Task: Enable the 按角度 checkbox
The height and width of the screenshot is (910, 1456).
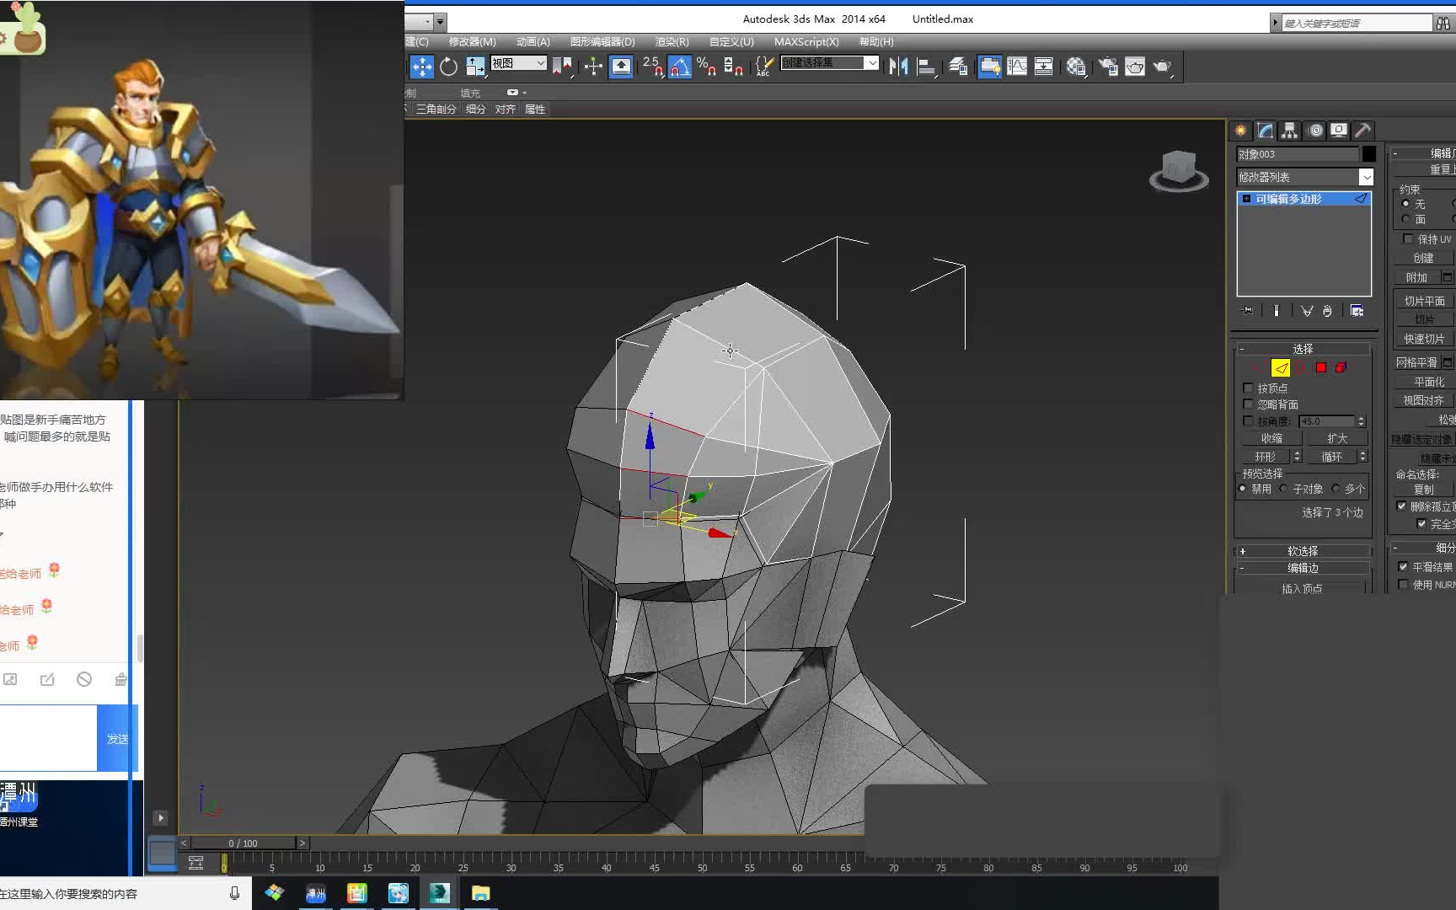Action: pyautogui.click(x=1248, y=420)
